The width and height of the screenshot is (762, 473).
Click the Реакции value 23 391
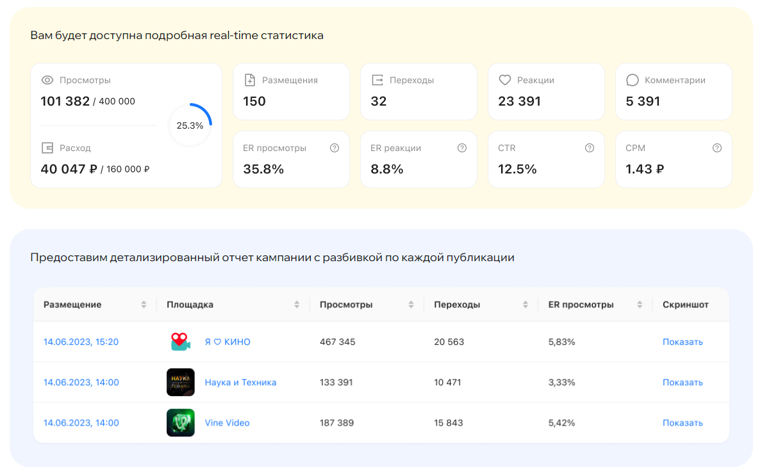pos(520,101)
